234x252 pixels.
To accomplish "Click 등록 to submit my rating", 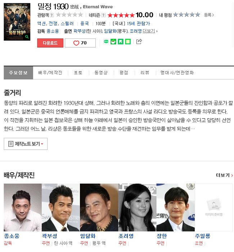I will [209, 15].
